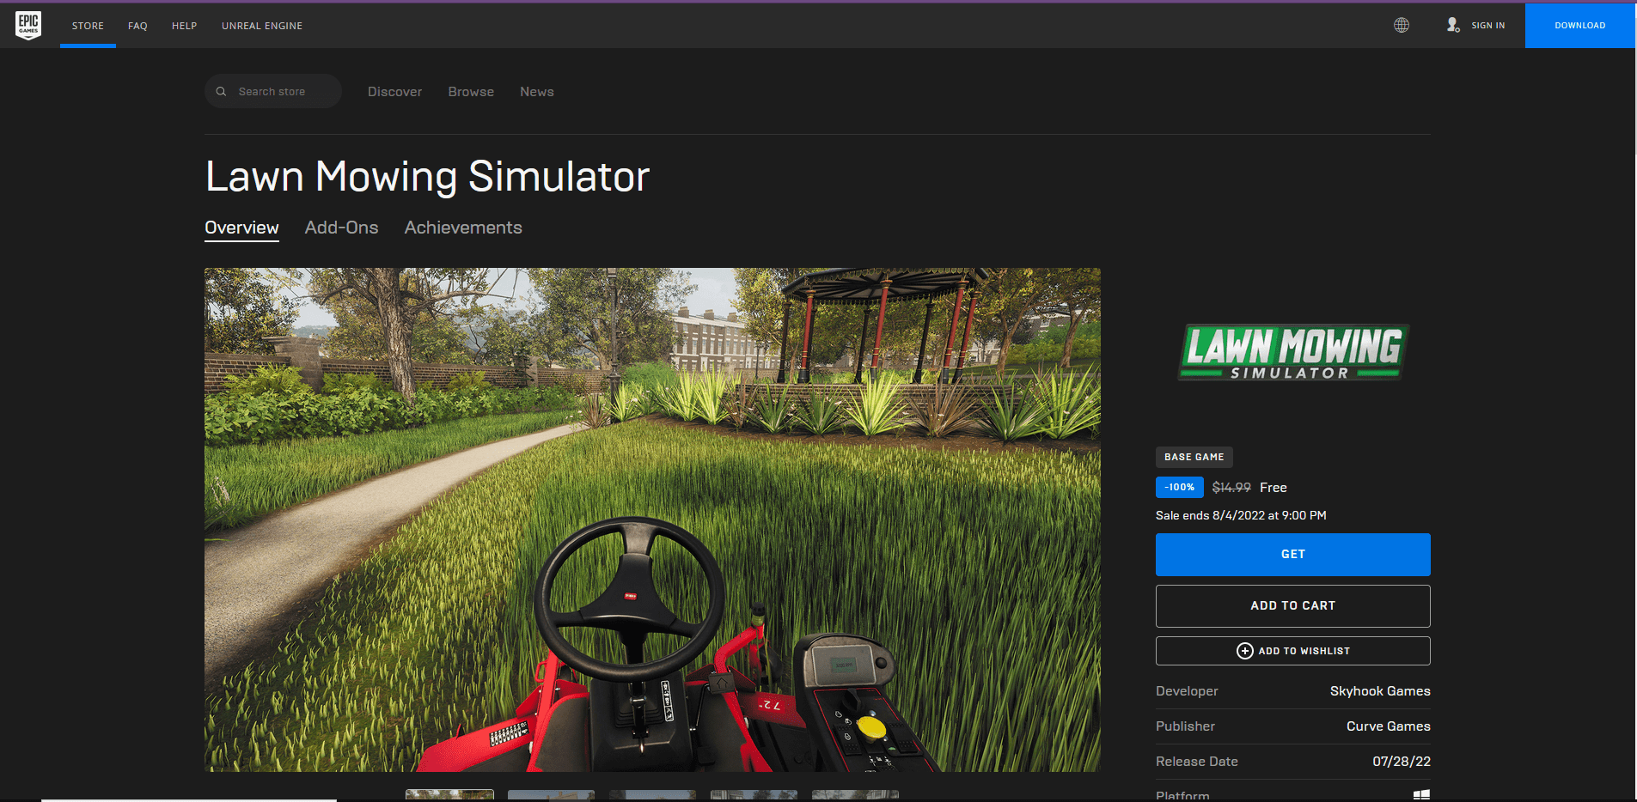Focus the Search store field
Viewport: 1637px width, 802px height.
pos(273,91)
